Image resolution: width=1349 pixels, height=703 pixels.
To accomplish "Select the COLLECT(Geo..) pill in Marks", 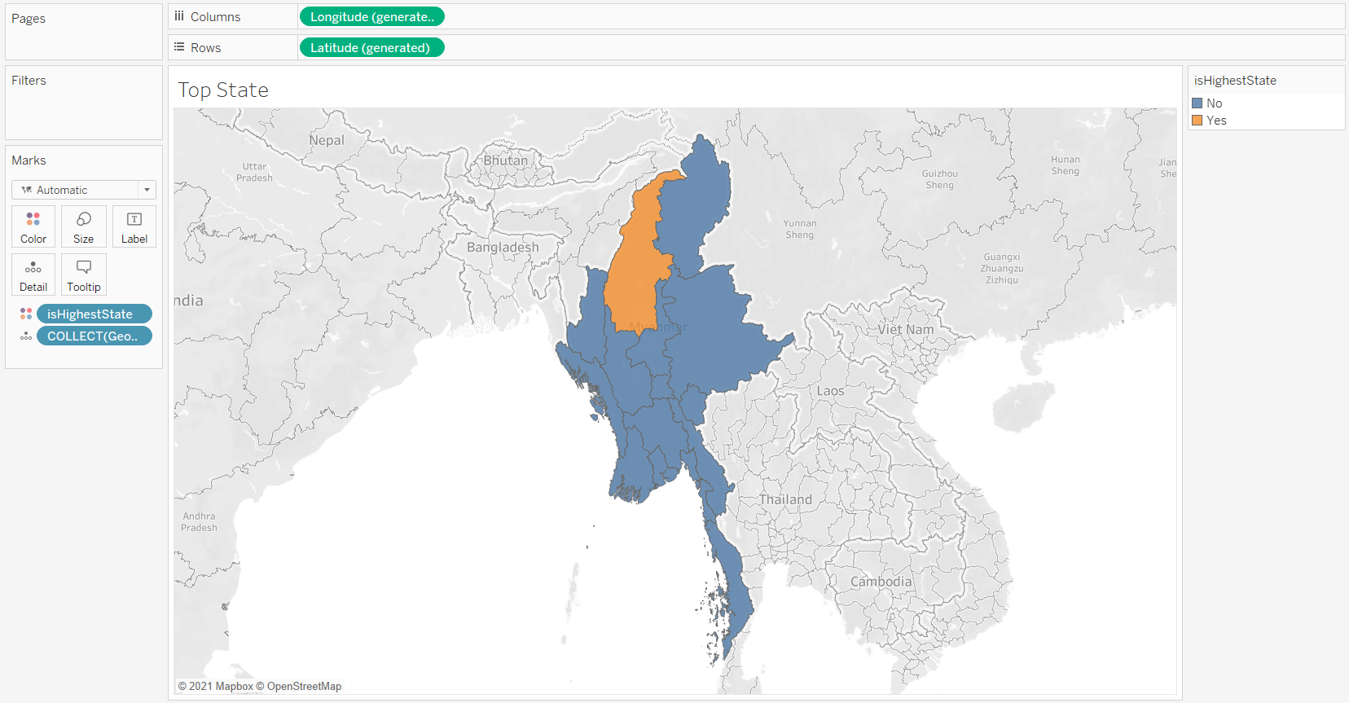I will click(x=94, y=336).
